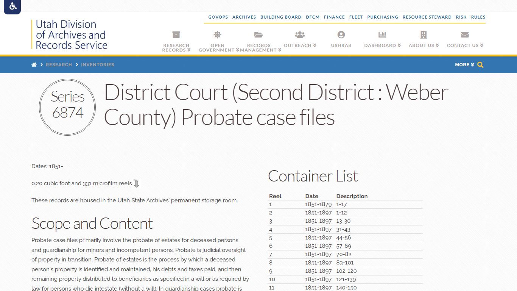Image resolution: width=517 pixels, height=291 pixels.
Task: Click the INVENTORIES breadcrumb link
Action: click(x=97, y=65)
